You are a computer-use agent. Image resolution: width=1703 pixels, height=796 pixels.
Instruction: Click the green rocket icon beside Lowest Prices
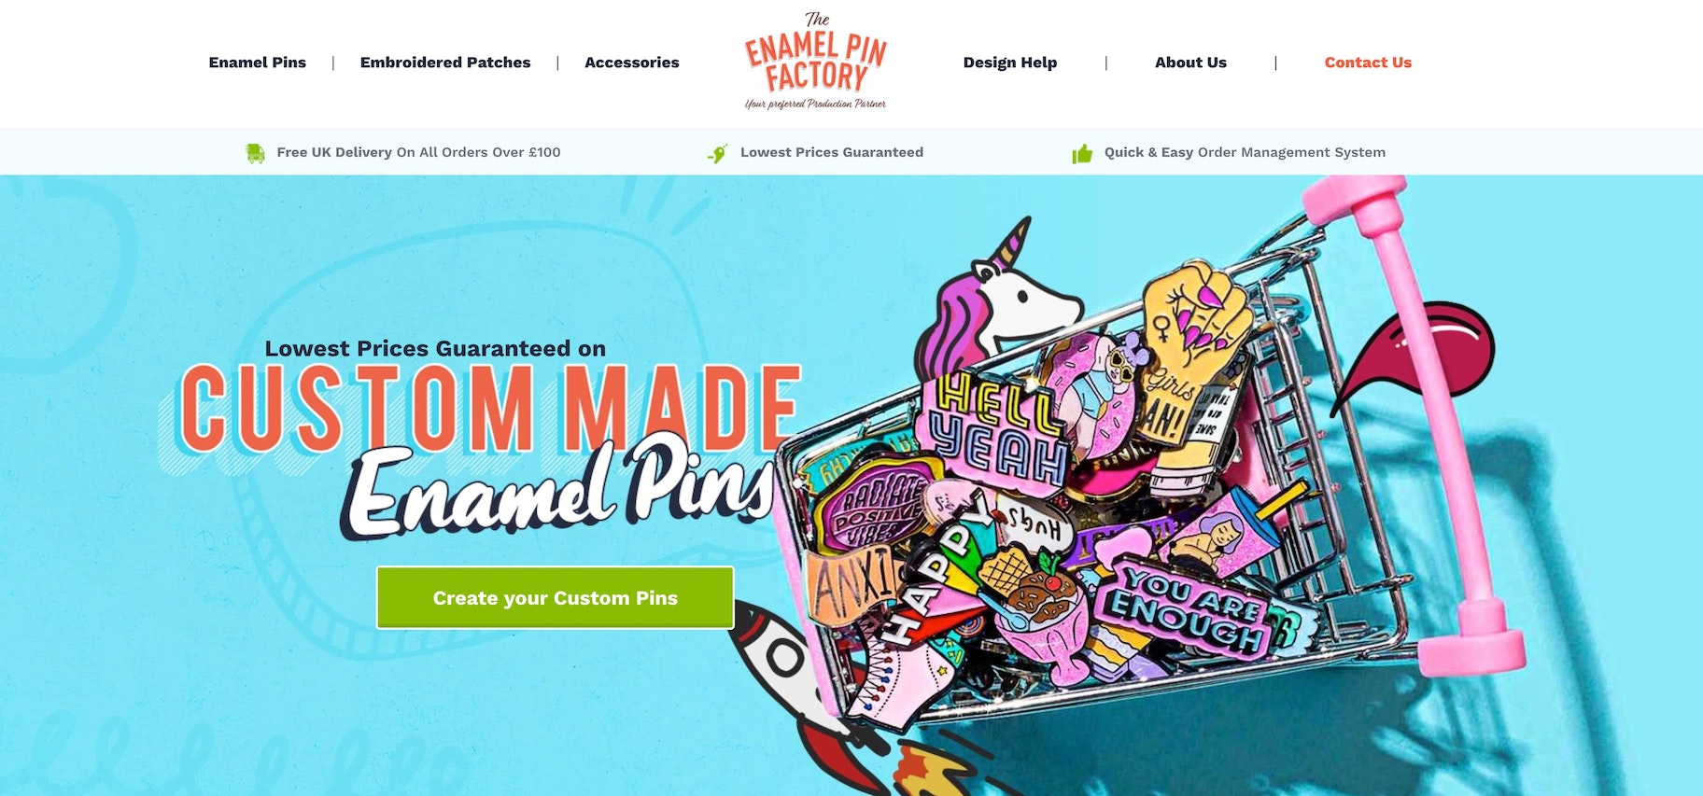coord(717,153)
